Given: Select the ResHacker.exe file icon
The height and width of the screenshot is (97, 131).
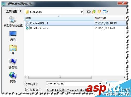Looking at the screenshot, I should tap(28, 28).
